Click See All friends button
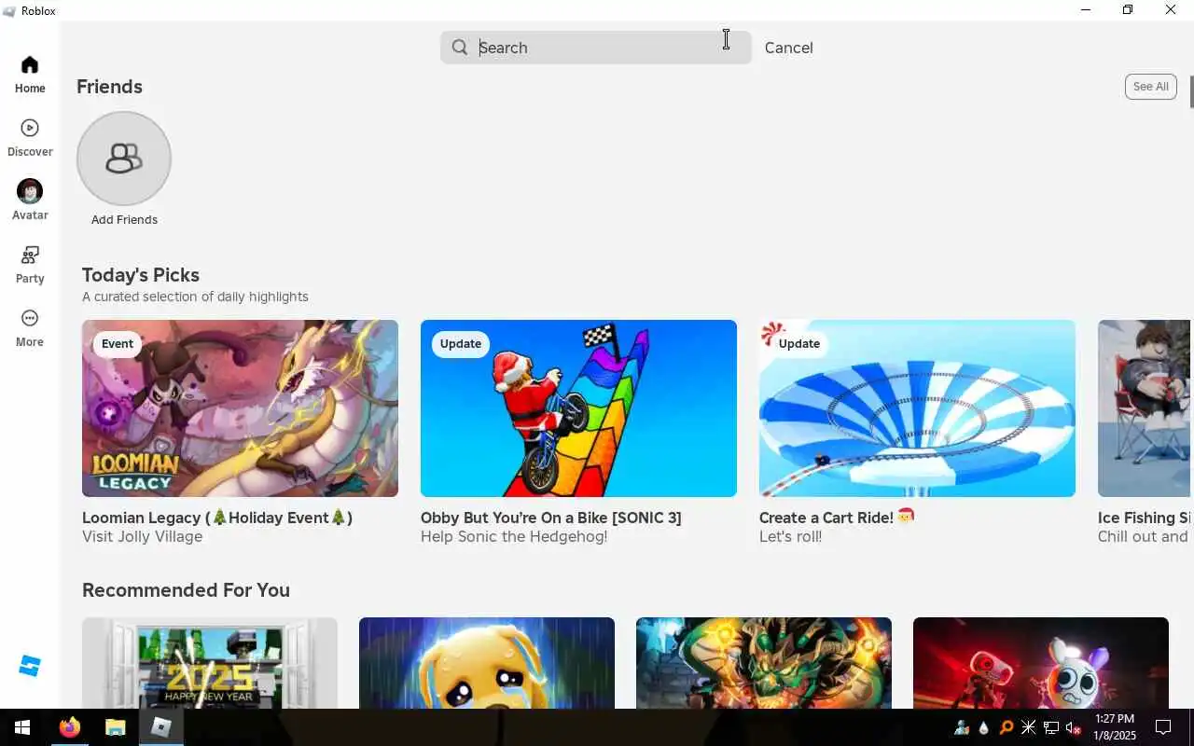 click(x=1150, y=87)
